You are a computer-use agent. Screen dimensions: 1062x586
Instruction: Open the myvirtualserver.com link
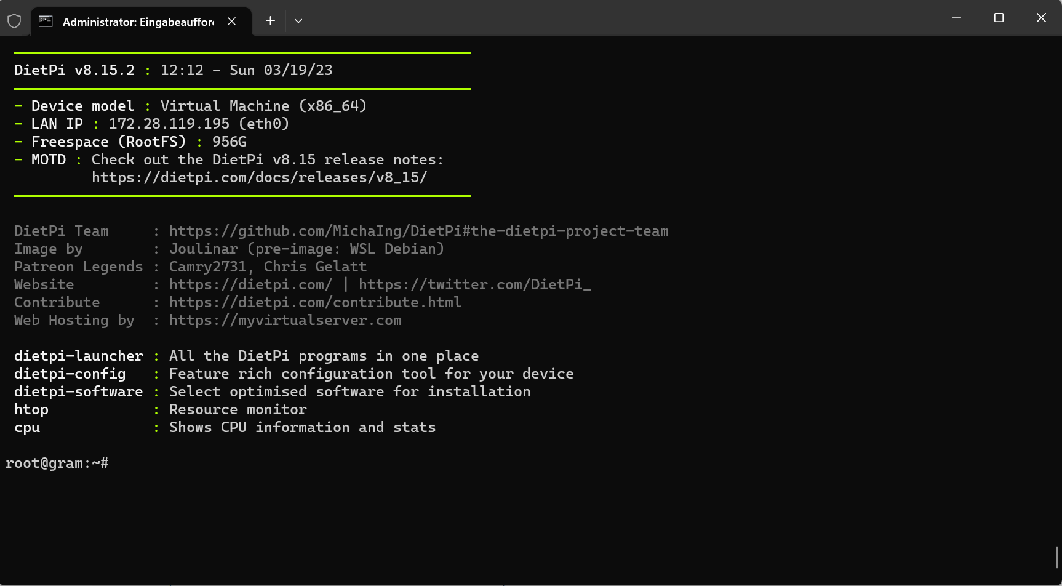pos(285,320)
